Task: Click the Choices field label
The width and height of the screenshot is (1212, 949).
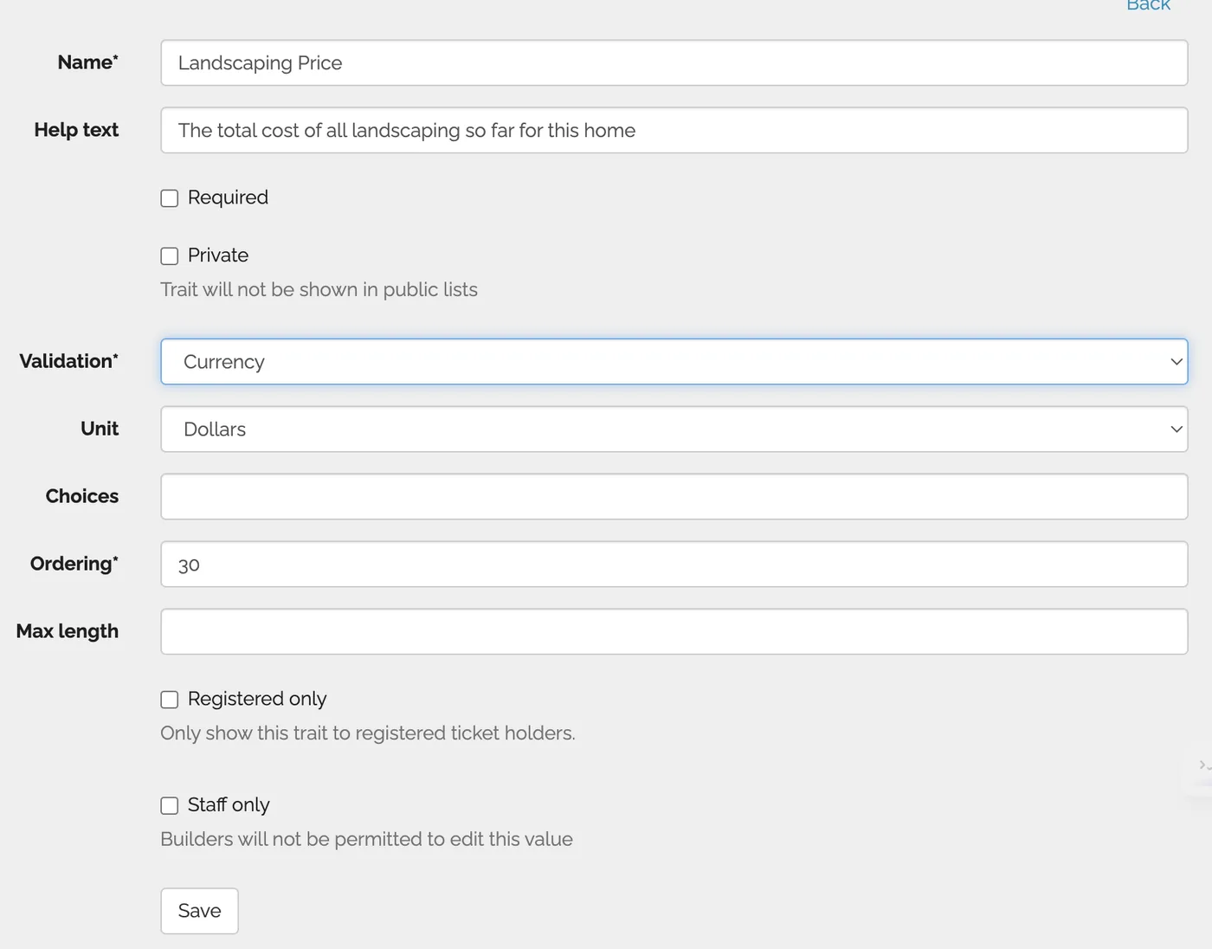Action: [81, 496]
